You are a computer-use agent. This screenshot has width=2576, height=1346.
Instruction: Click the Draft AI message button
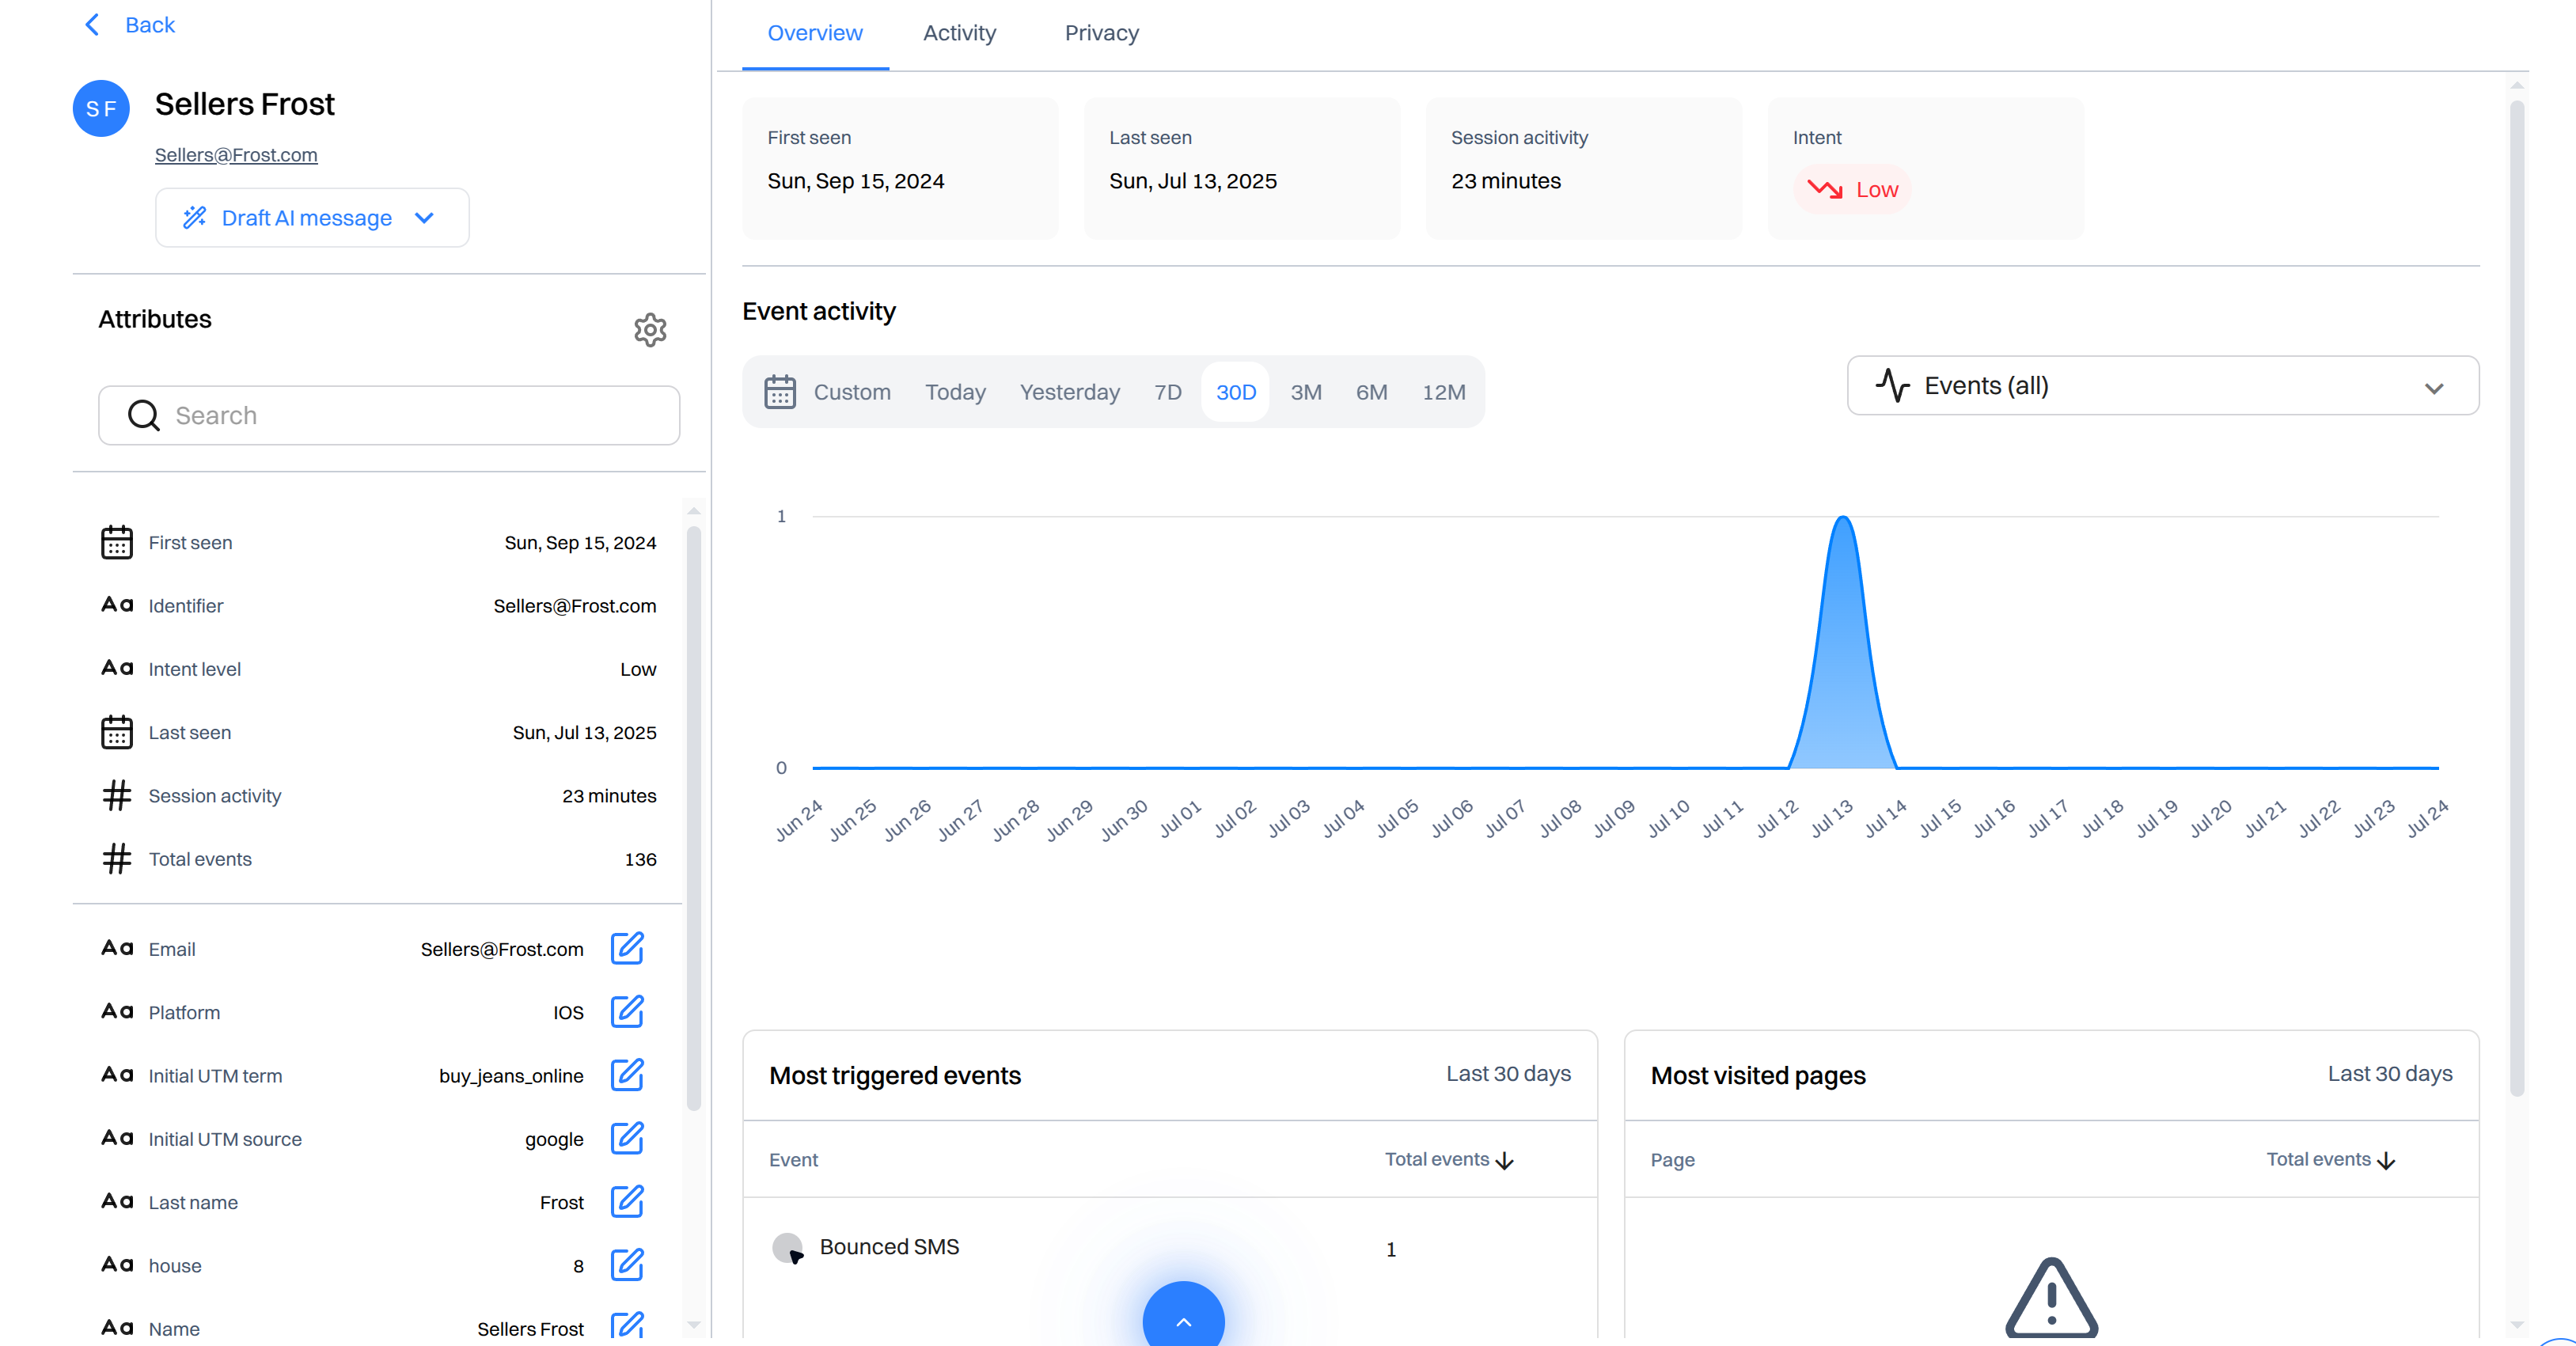[x=312, y=218]
